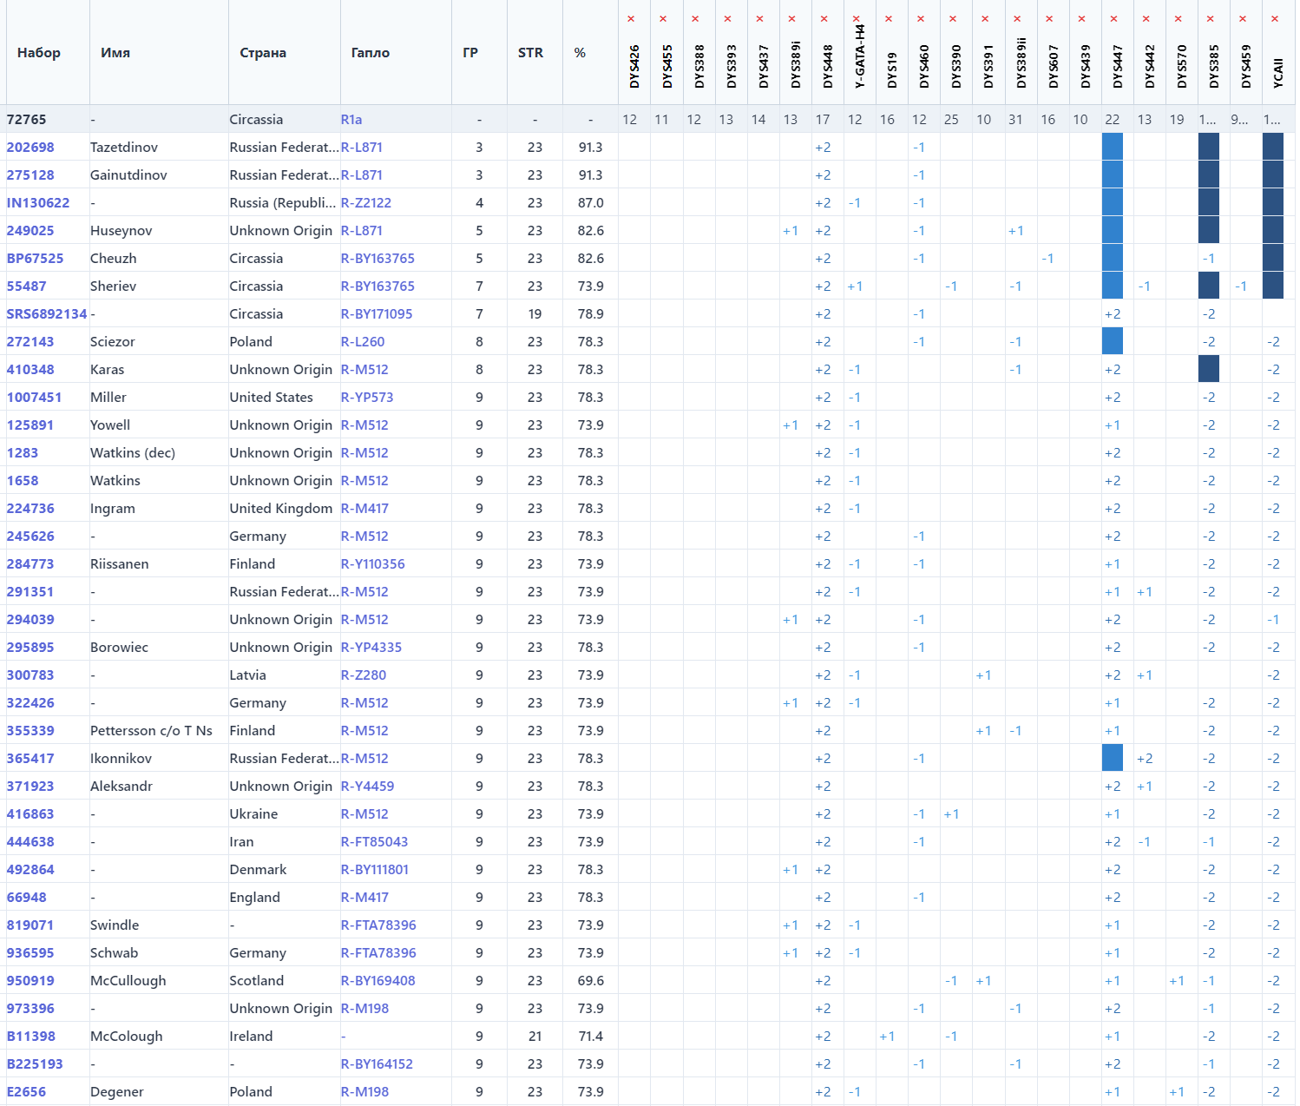
Task: Open kit 202698 link
Action: (x=30, y=148)
